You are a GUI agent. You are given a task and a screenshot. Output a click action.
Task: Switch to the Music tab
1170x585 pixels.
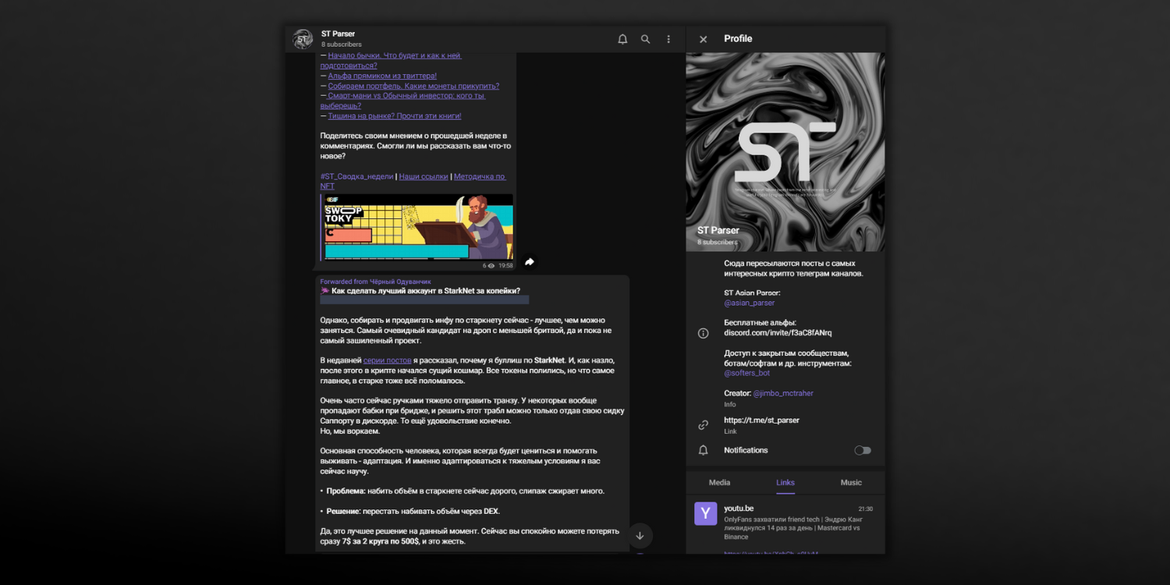(851, 483)
